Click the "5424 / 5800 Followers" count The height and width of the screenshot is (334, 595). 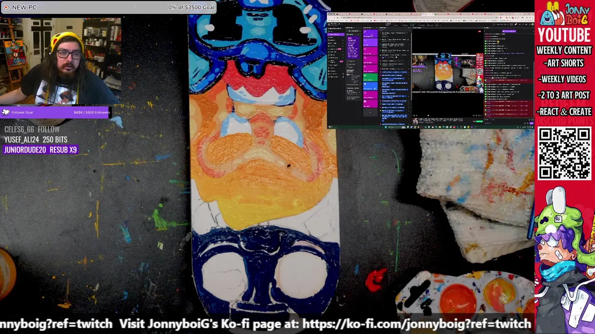(92, 112)
